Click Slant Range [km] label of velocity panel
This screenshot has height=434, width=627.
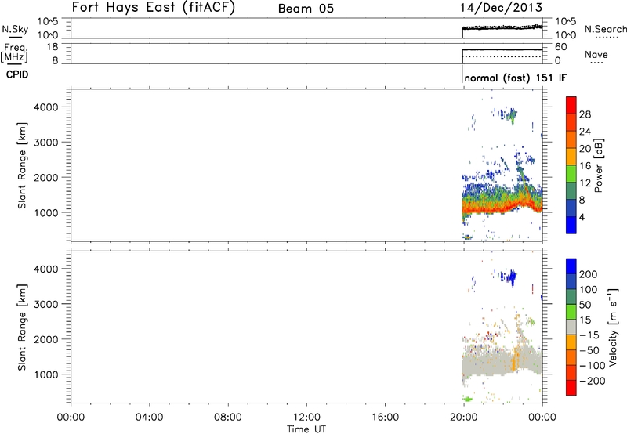(x=22, y=327)
